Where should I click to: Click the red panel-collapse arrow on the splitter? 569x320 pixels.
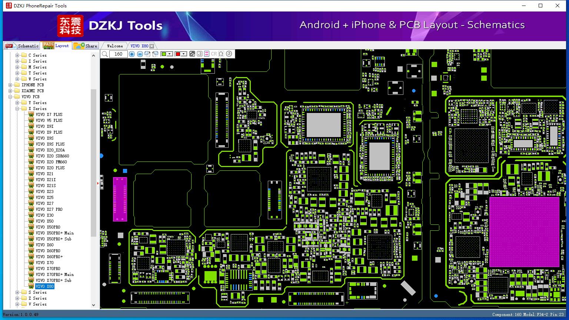tap(98, 183)
